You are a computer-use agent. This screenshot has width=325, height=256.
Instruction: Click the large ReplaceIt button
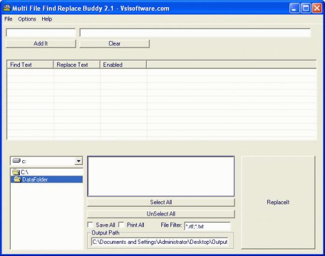point(278,202)
